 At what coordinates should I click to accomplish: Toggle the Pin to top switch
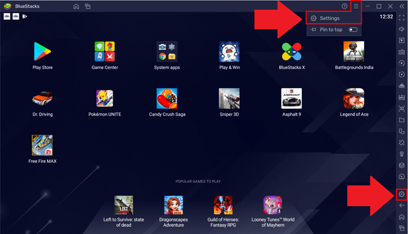353,30
